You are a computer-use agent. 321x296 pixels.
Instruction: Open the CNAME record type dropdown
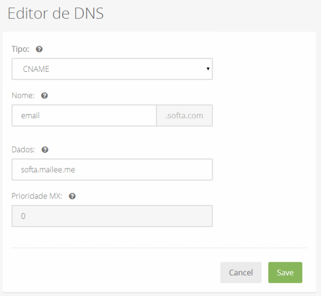click(112, 69)
